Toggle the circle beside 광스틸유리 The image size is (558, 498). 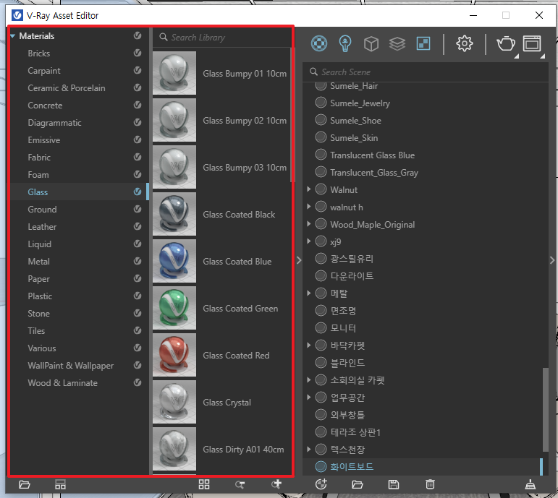click(x=321, y=259)
